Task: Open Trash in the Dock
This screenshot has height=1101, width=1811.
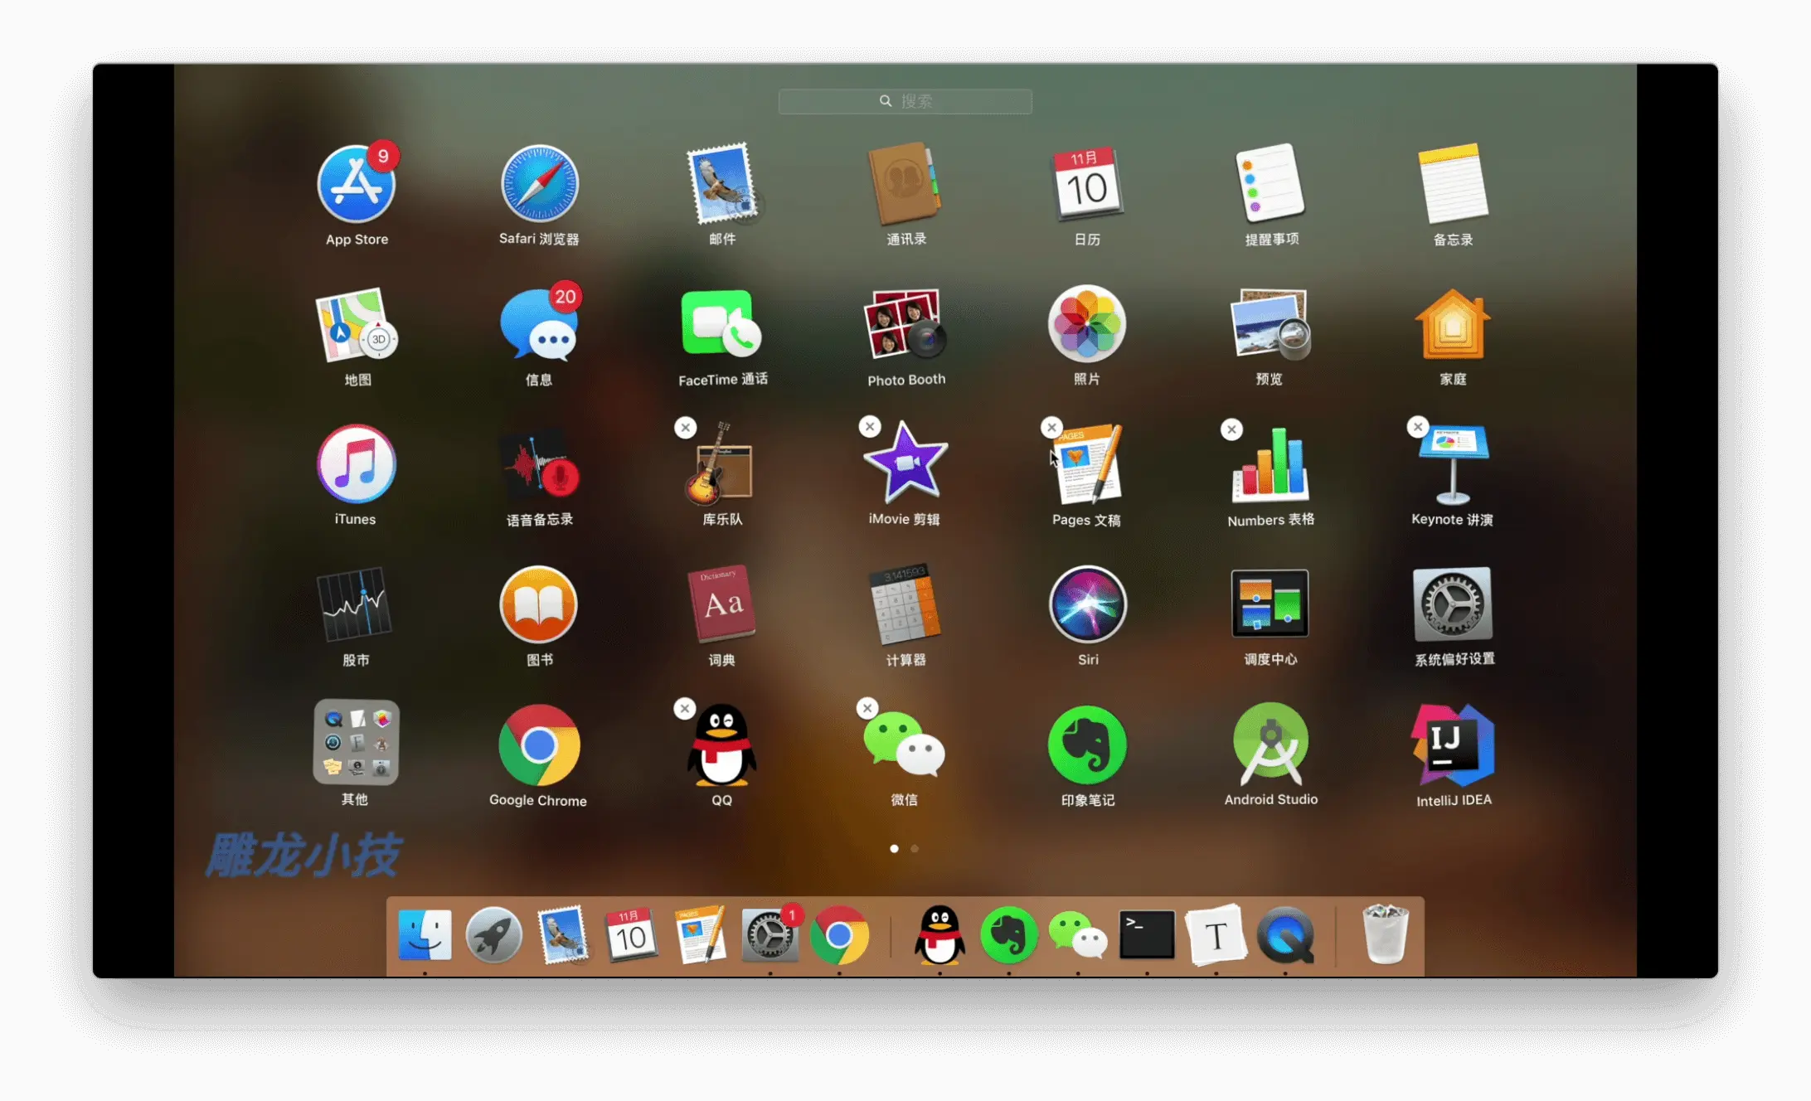Action: tap(1385, 935)
